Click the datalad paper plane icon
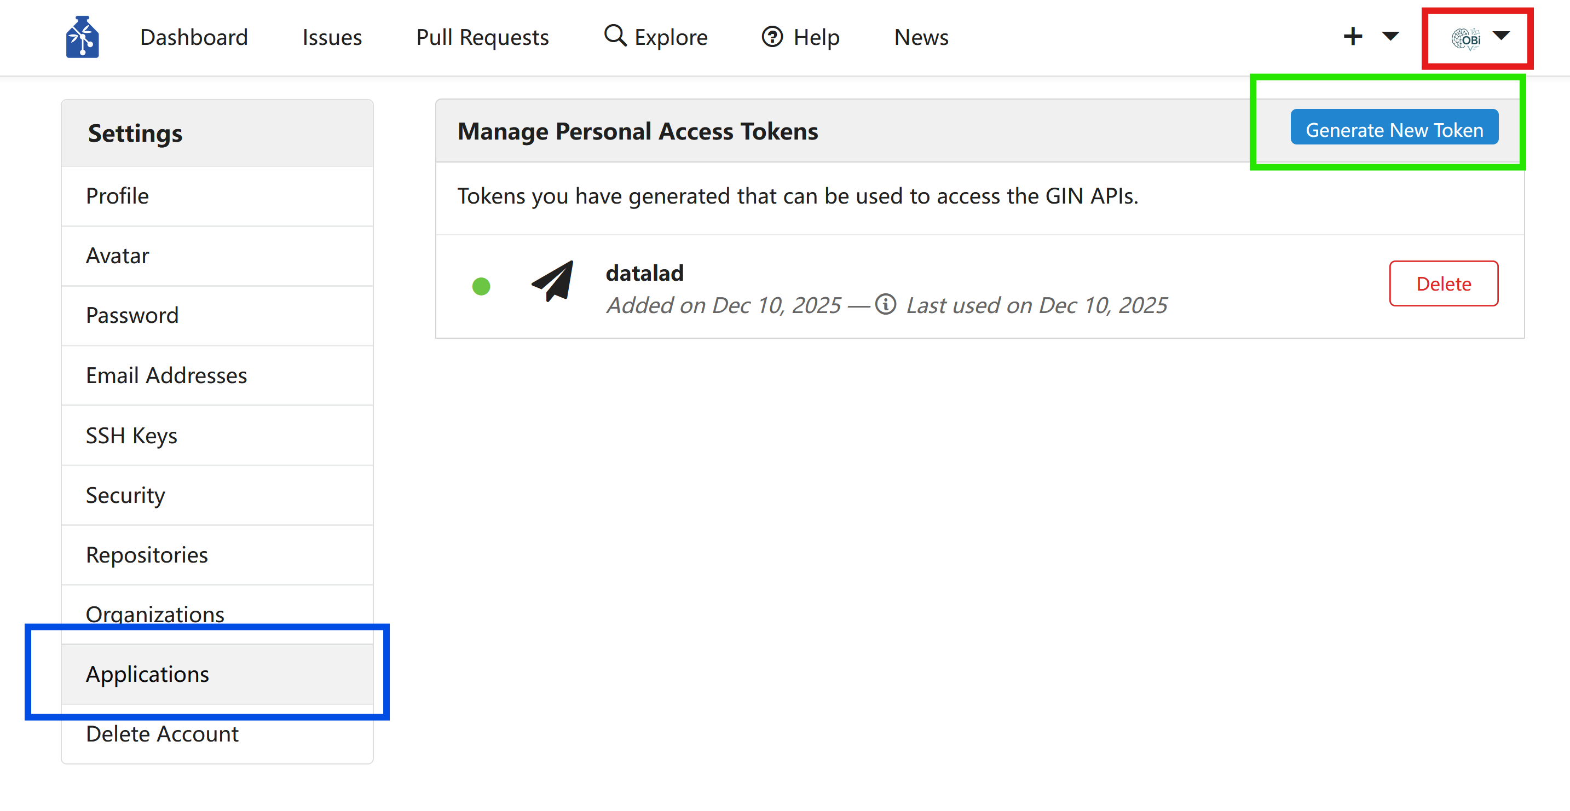Image resolution: width=1570 pixels, height=811 pixels. [x=553, y=282]
